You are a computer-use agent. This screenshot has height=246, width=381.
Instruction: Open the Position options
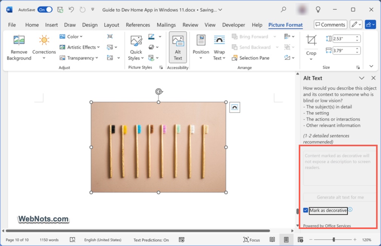coord(201,47)
